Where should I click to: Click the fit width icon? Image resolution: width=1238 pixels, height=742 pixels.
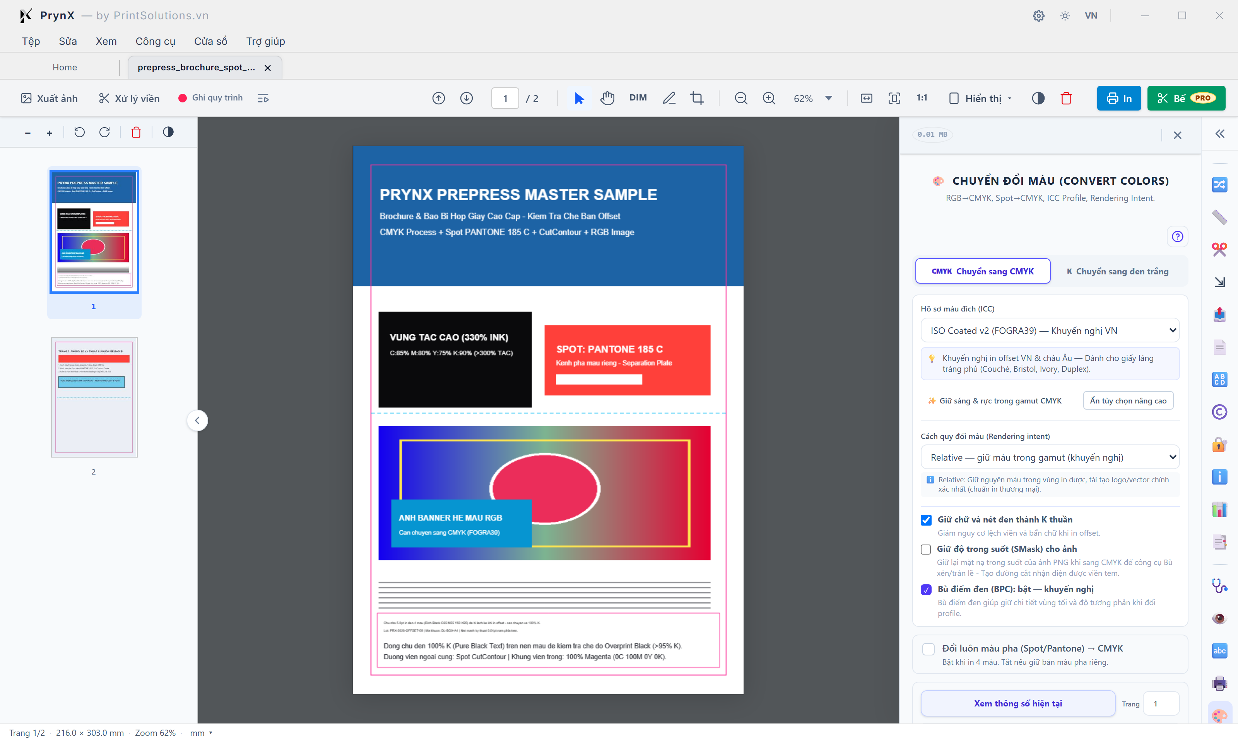866,99
